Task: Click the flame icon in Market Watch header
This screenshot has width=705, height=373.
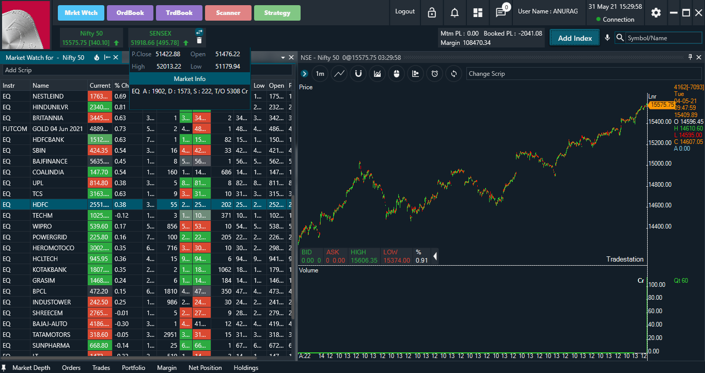Action: [97, 57]
